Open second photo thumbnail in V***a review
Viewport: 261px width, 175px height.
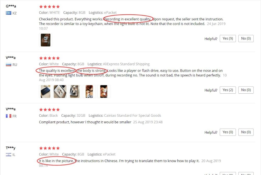pyautogui.click(x=60, y=91)
